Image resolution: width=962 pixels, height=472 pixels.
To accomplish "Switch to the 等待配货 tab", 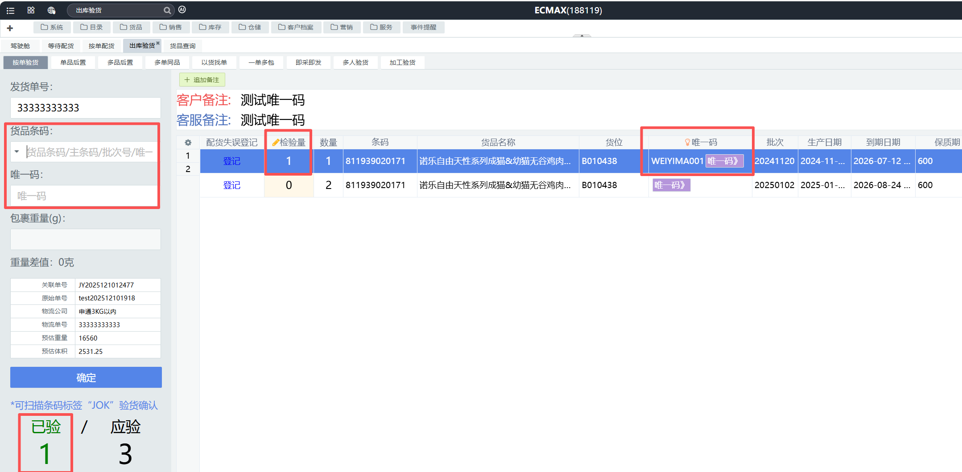I will click(61, 46).
